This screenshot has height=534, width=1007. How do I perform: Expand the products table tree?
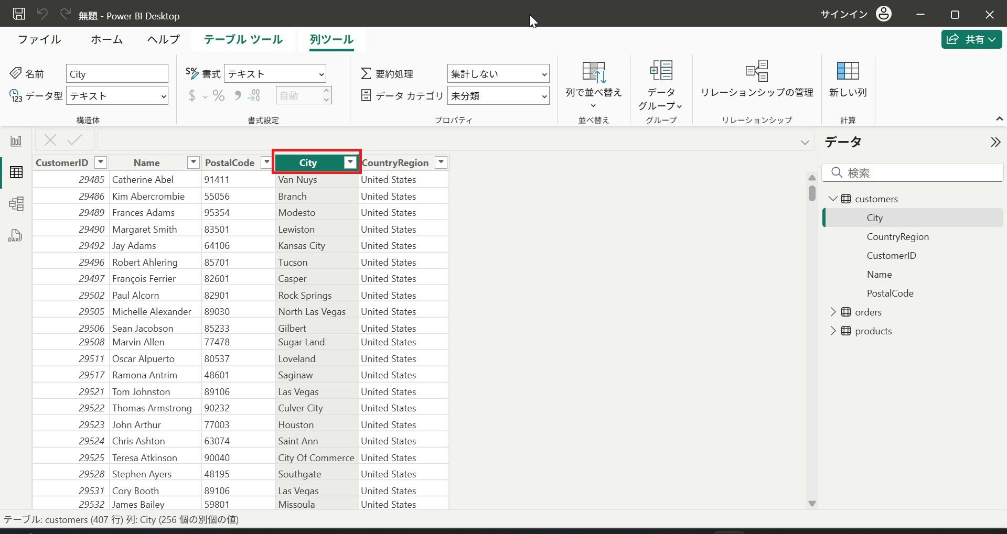coord(833,331)
